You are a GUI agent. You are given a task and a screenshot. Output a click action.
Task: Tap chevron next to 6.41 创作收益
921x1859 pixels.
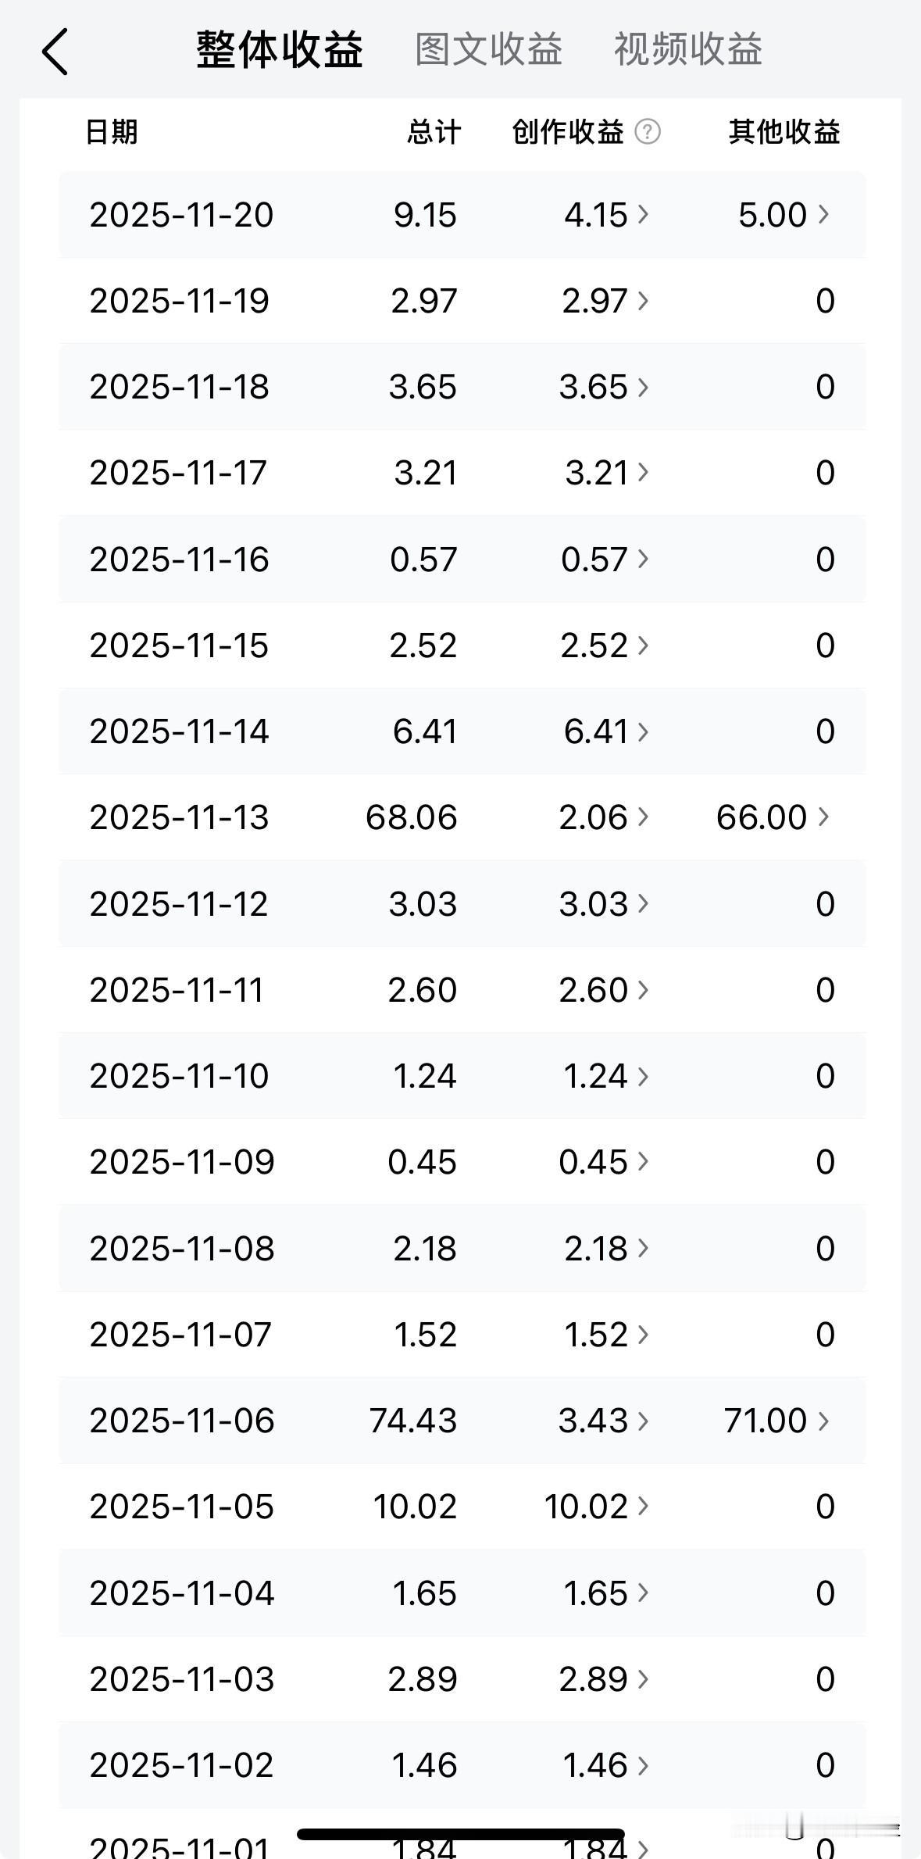click(643, 731)
